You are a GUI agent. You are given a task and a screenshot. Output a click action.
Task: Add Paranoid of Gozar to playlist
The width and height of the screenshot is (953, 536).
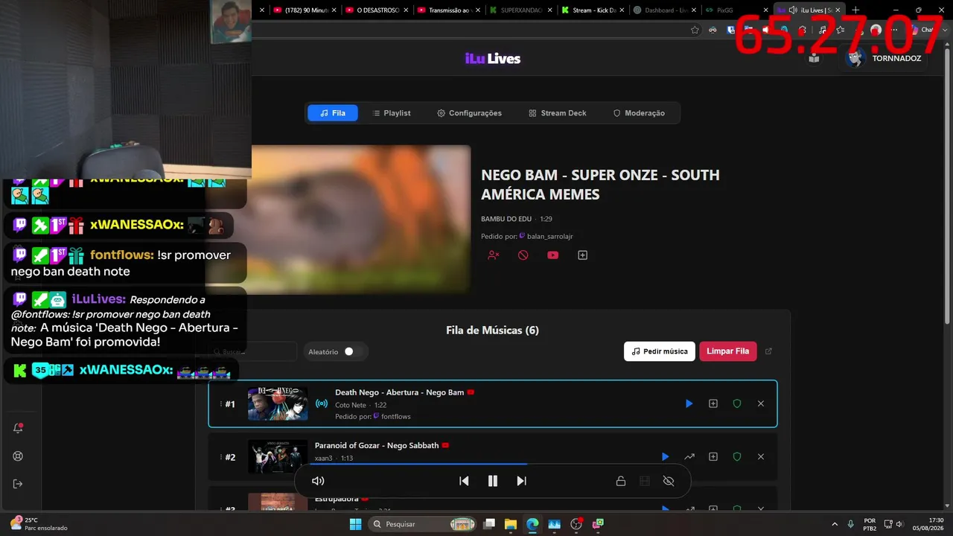coord(713,456)
